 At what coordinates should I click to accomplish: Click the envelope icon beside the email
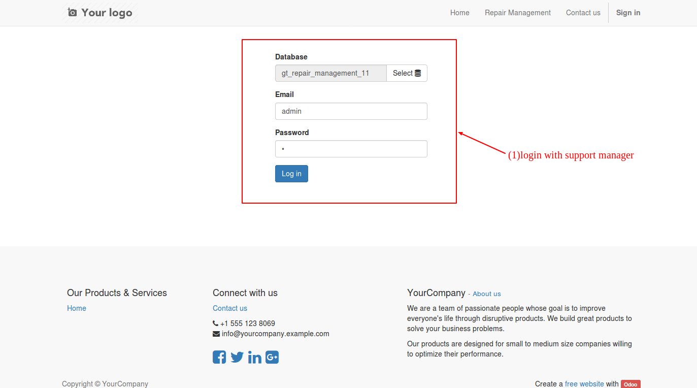216,334
